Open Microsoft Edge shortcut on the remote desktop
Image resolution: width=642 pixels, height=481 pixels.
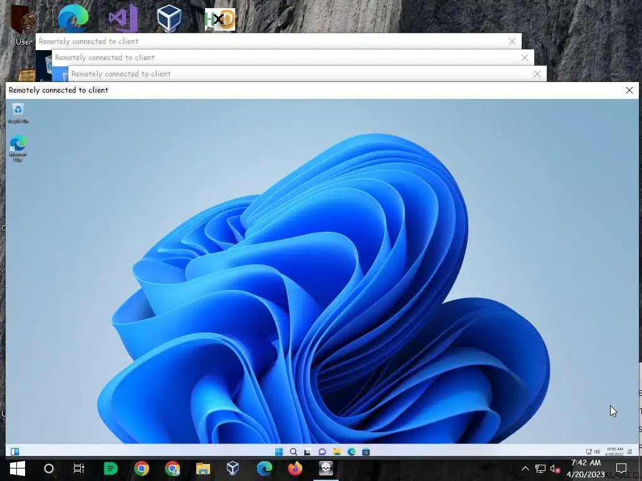[18, 148]
